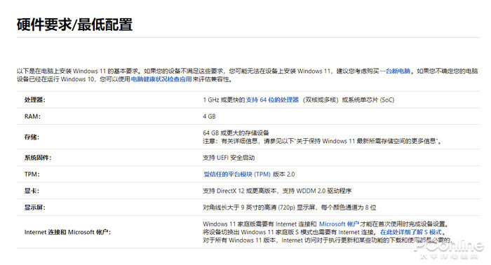This screenshot has height=265, width=491.
Task: Select the '4 GB' value
Action: (x=209, y=116)
